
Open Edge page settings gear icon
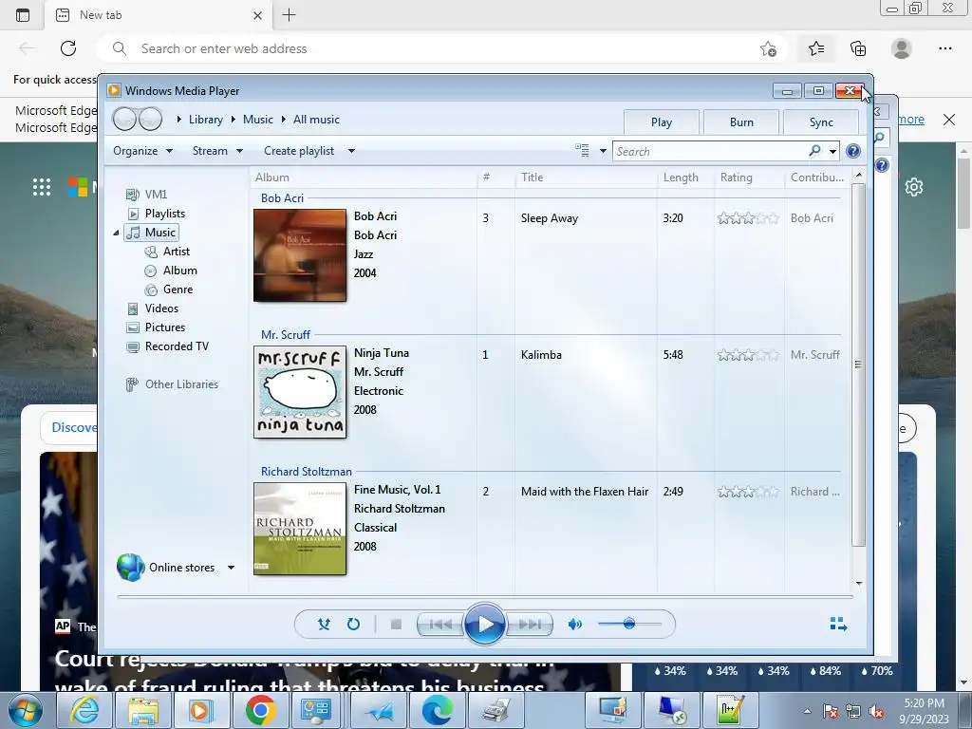(x=914, y=187)
